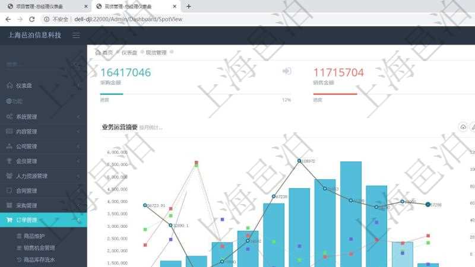Image resolution: width=475 pixels, height=267 pixels.
Task: Click the login arrow icon beside 采购金额
Action: coord(287,71)
